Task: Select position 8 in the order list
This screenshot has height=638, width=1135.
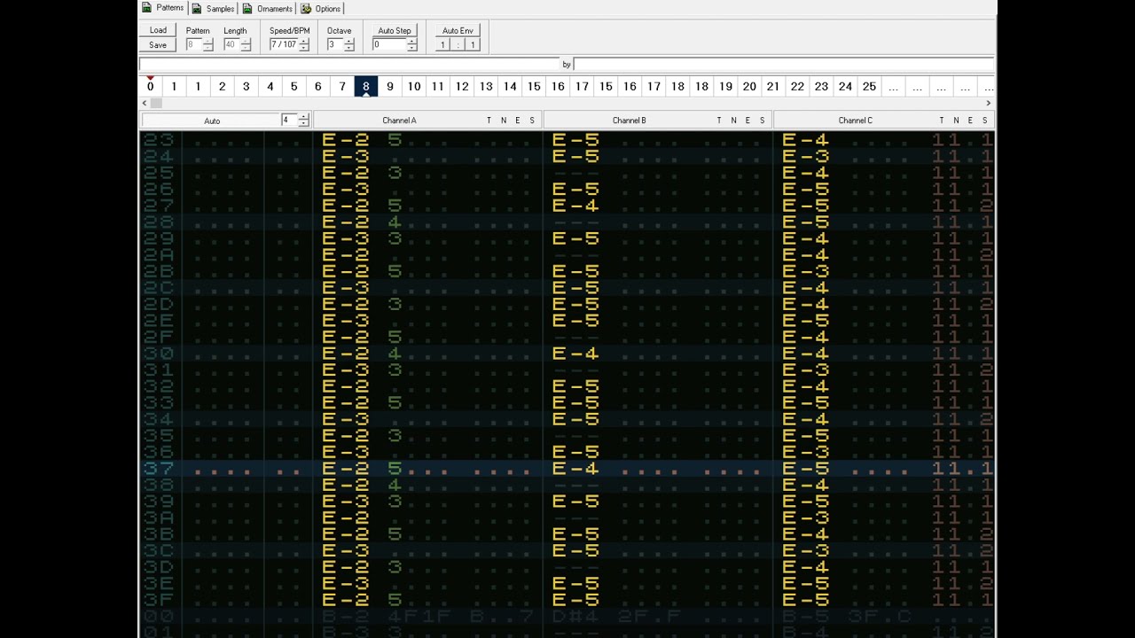Action: (365, 86)
